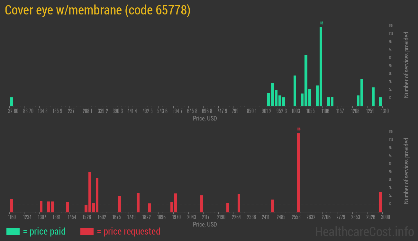Click the rightmost green bar near 1310
This screenshot has width=418, height=241.
click(380, 102)
